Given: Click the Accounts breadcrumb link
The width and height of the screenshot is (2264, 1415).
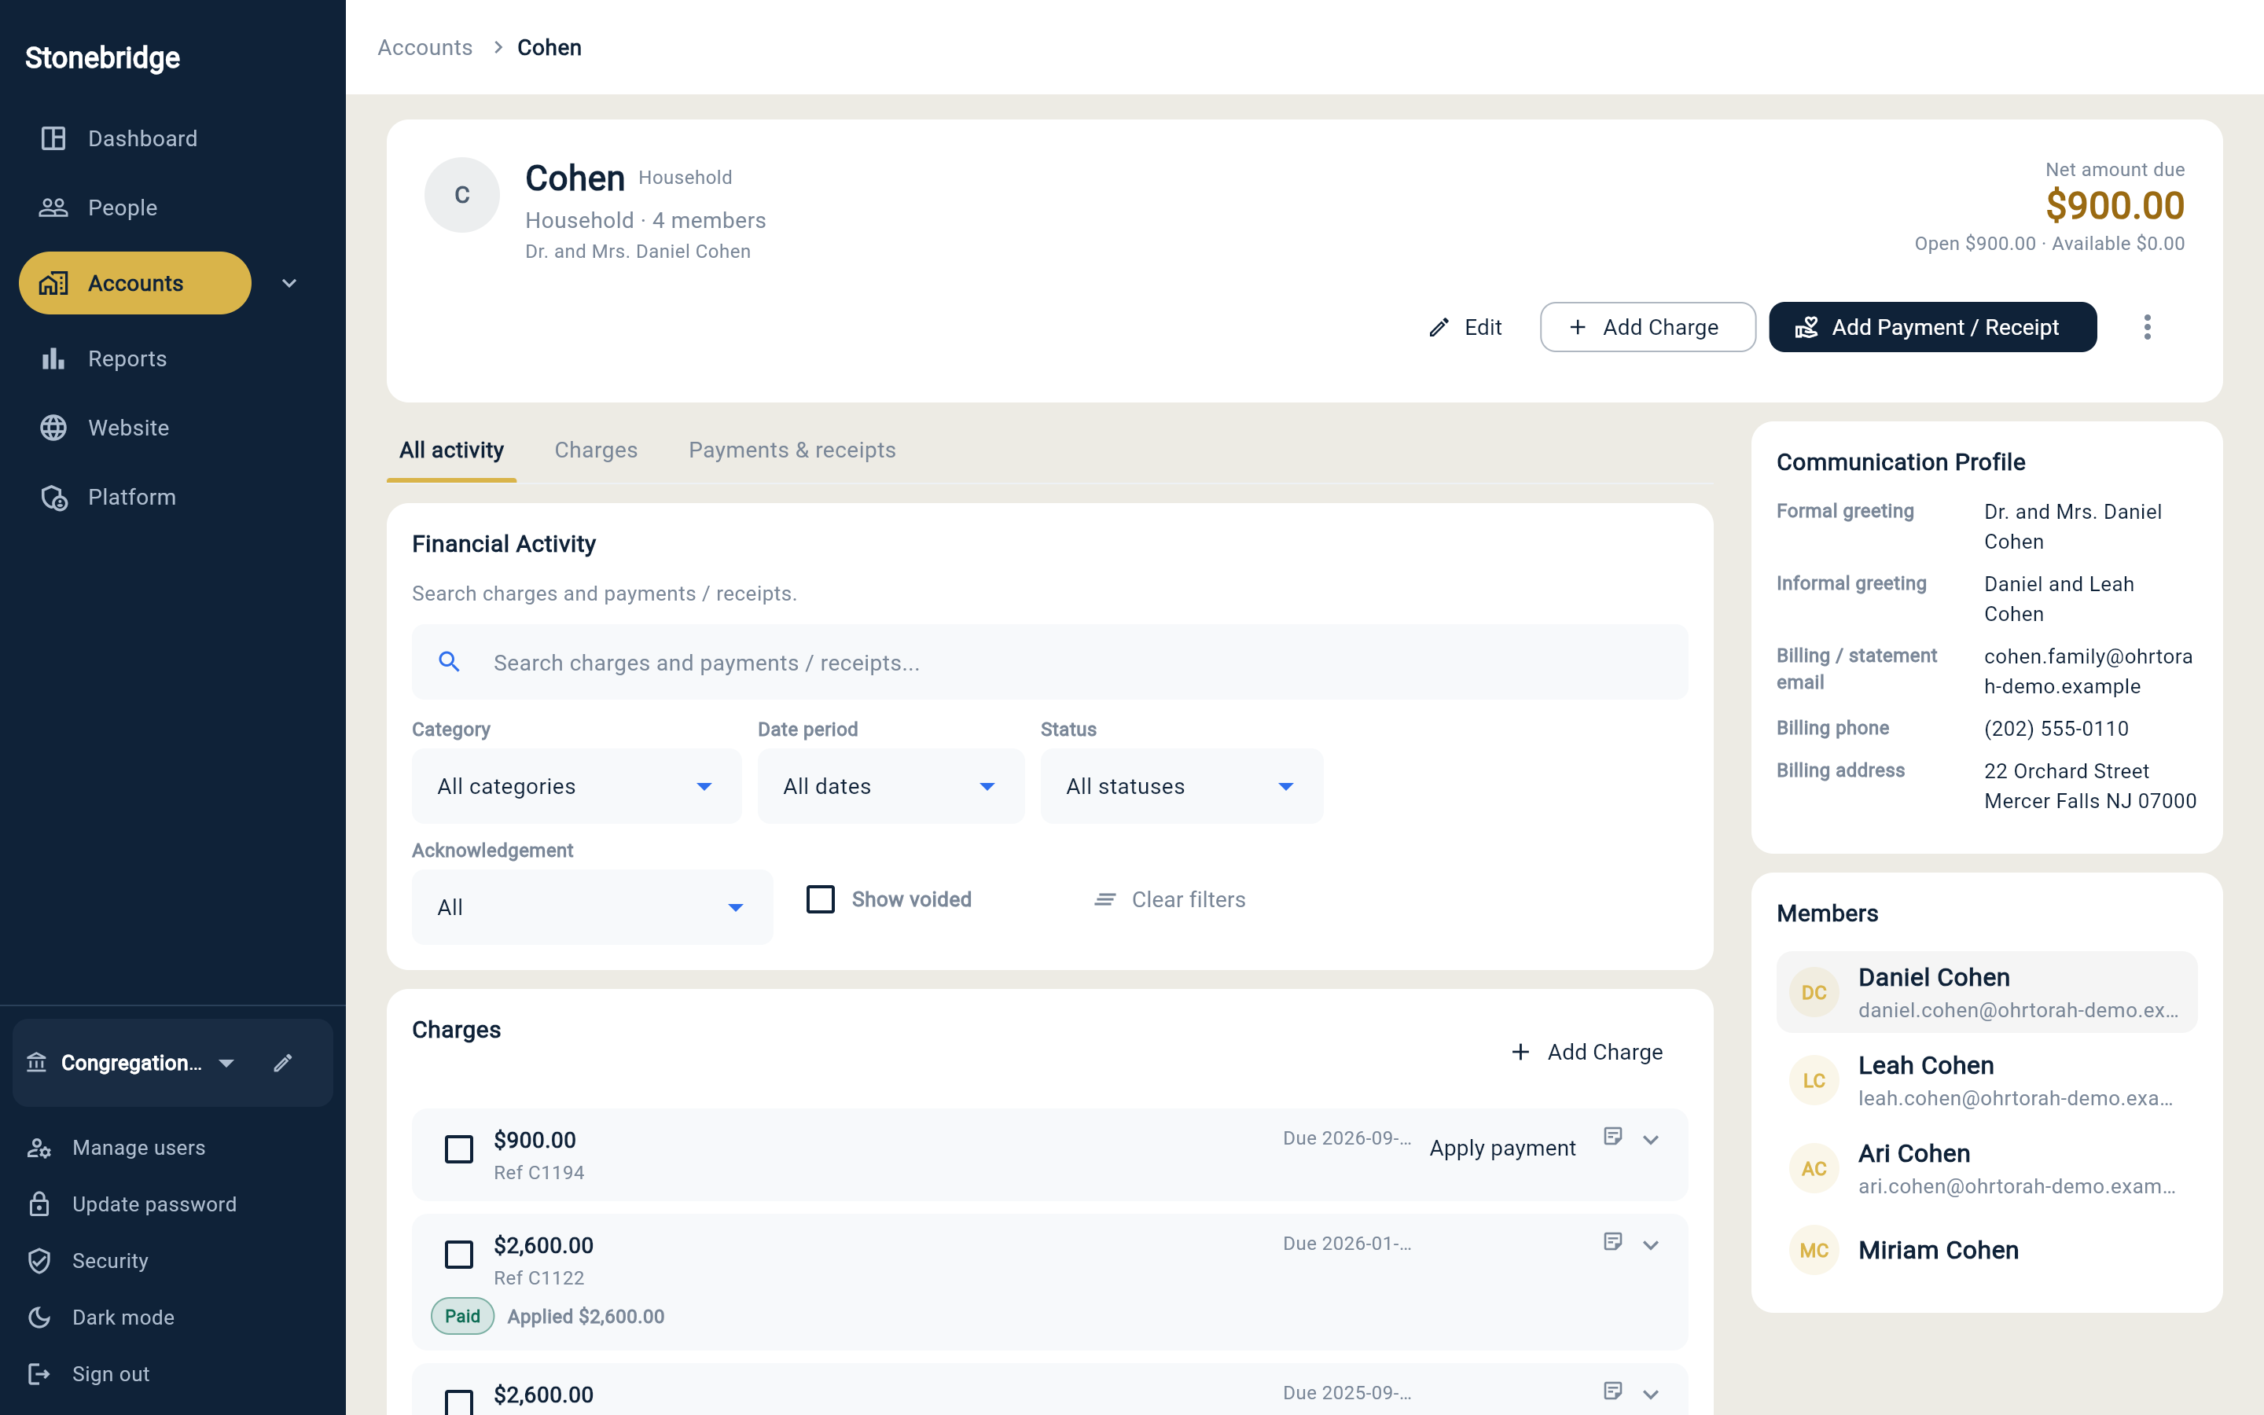Looking at the screenshot, I should 424,47.
